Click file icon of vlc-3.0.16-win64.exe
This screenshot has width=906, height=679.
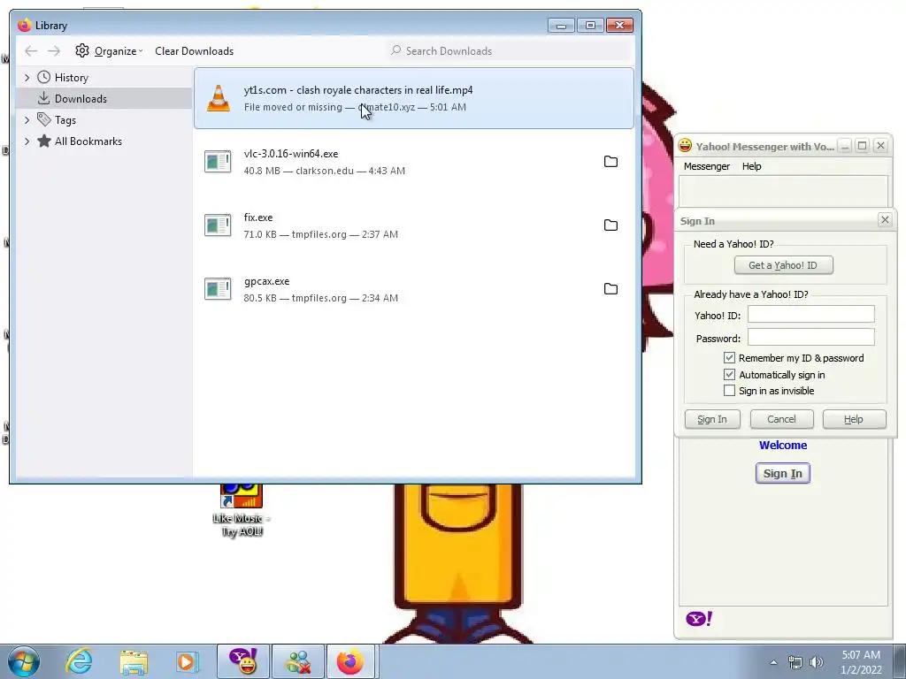tap(218, 162)
